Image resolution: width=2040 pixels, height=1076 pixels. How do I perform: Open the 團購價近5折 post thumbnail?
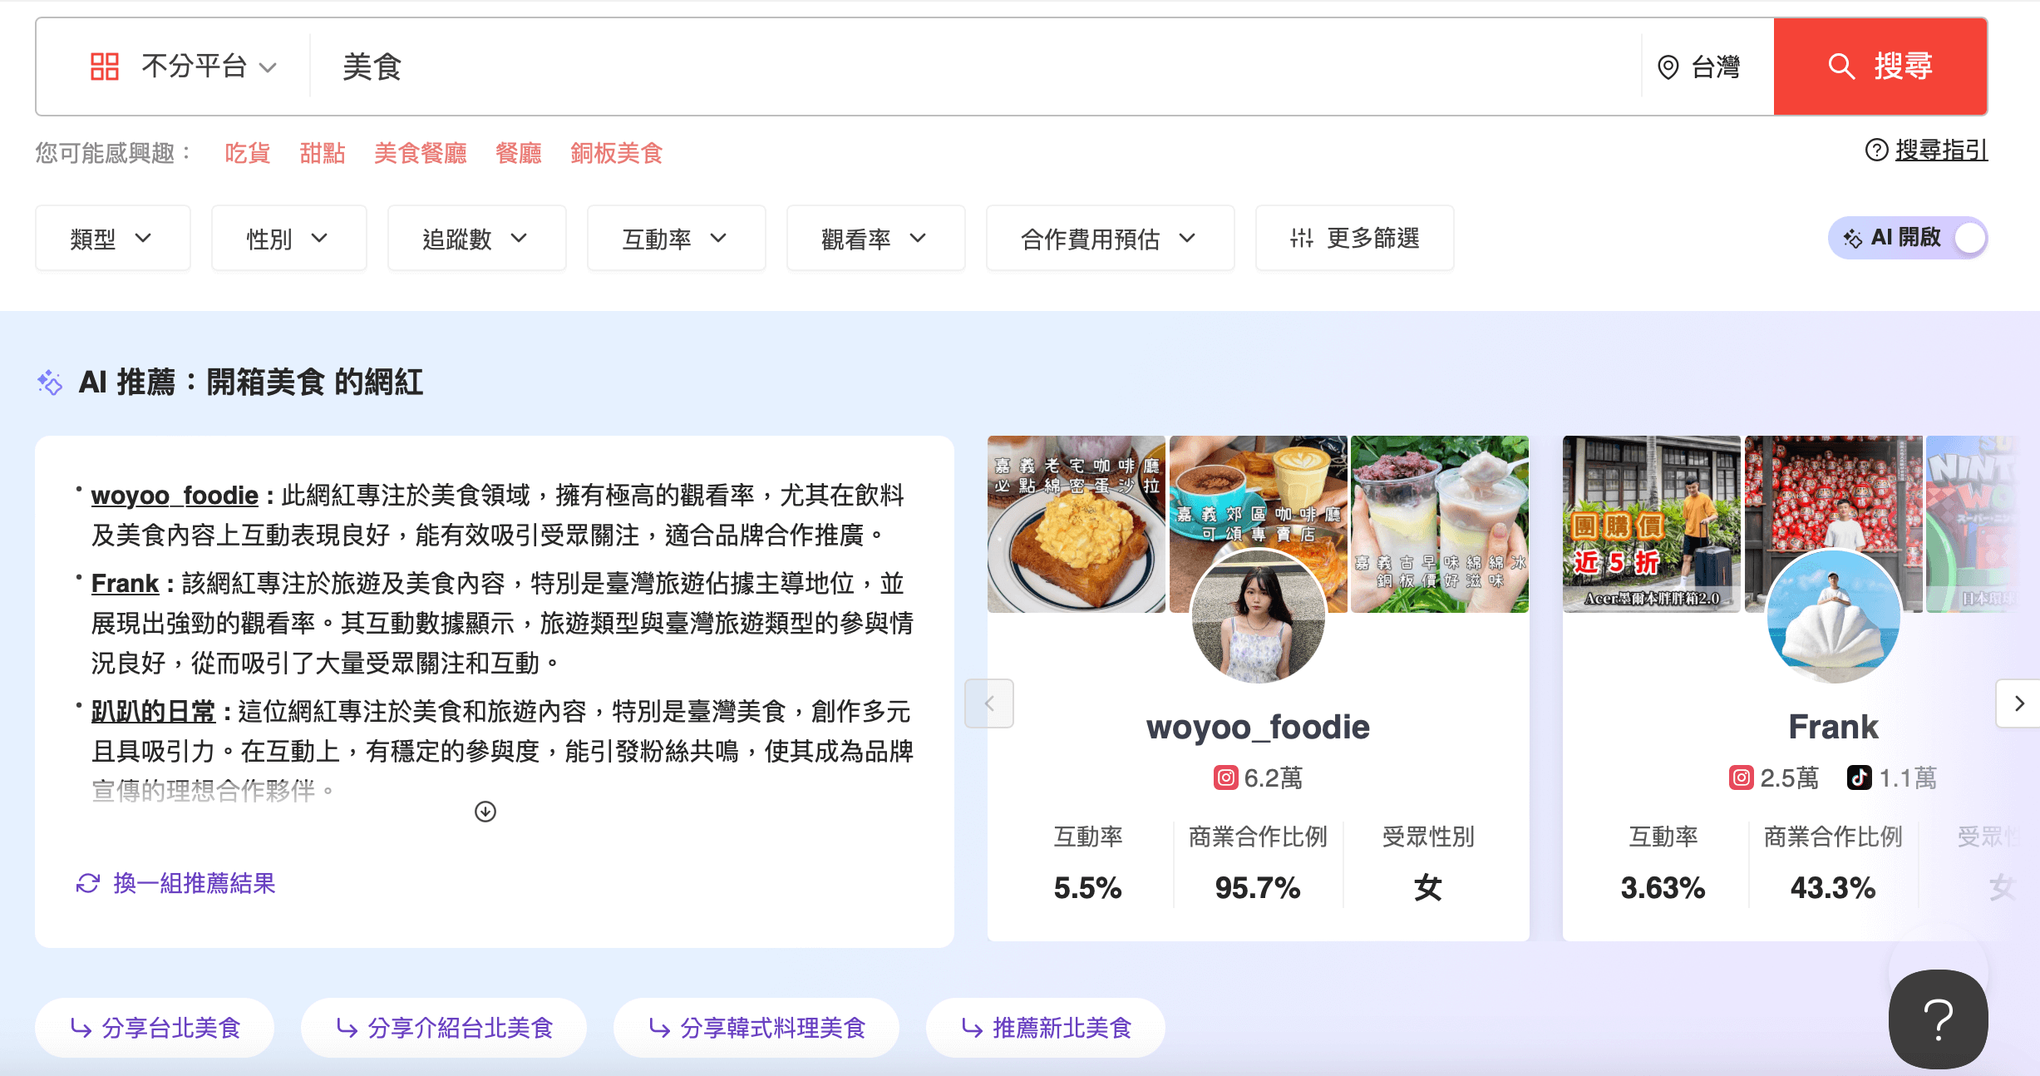[x=1651, y=524]
